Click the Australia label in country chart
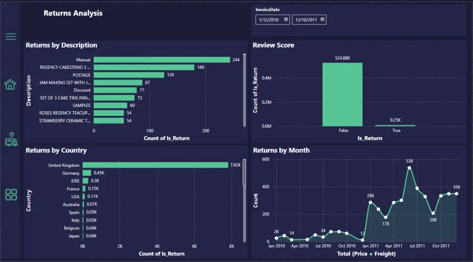 coord(71,205)
